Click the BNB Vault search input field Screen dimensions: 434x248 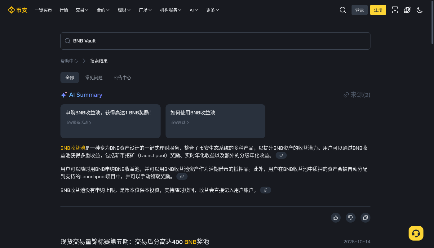pos(215,41)
